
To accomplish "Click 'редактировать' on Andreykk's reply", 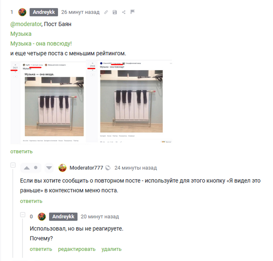I will [x=77, y=249].
